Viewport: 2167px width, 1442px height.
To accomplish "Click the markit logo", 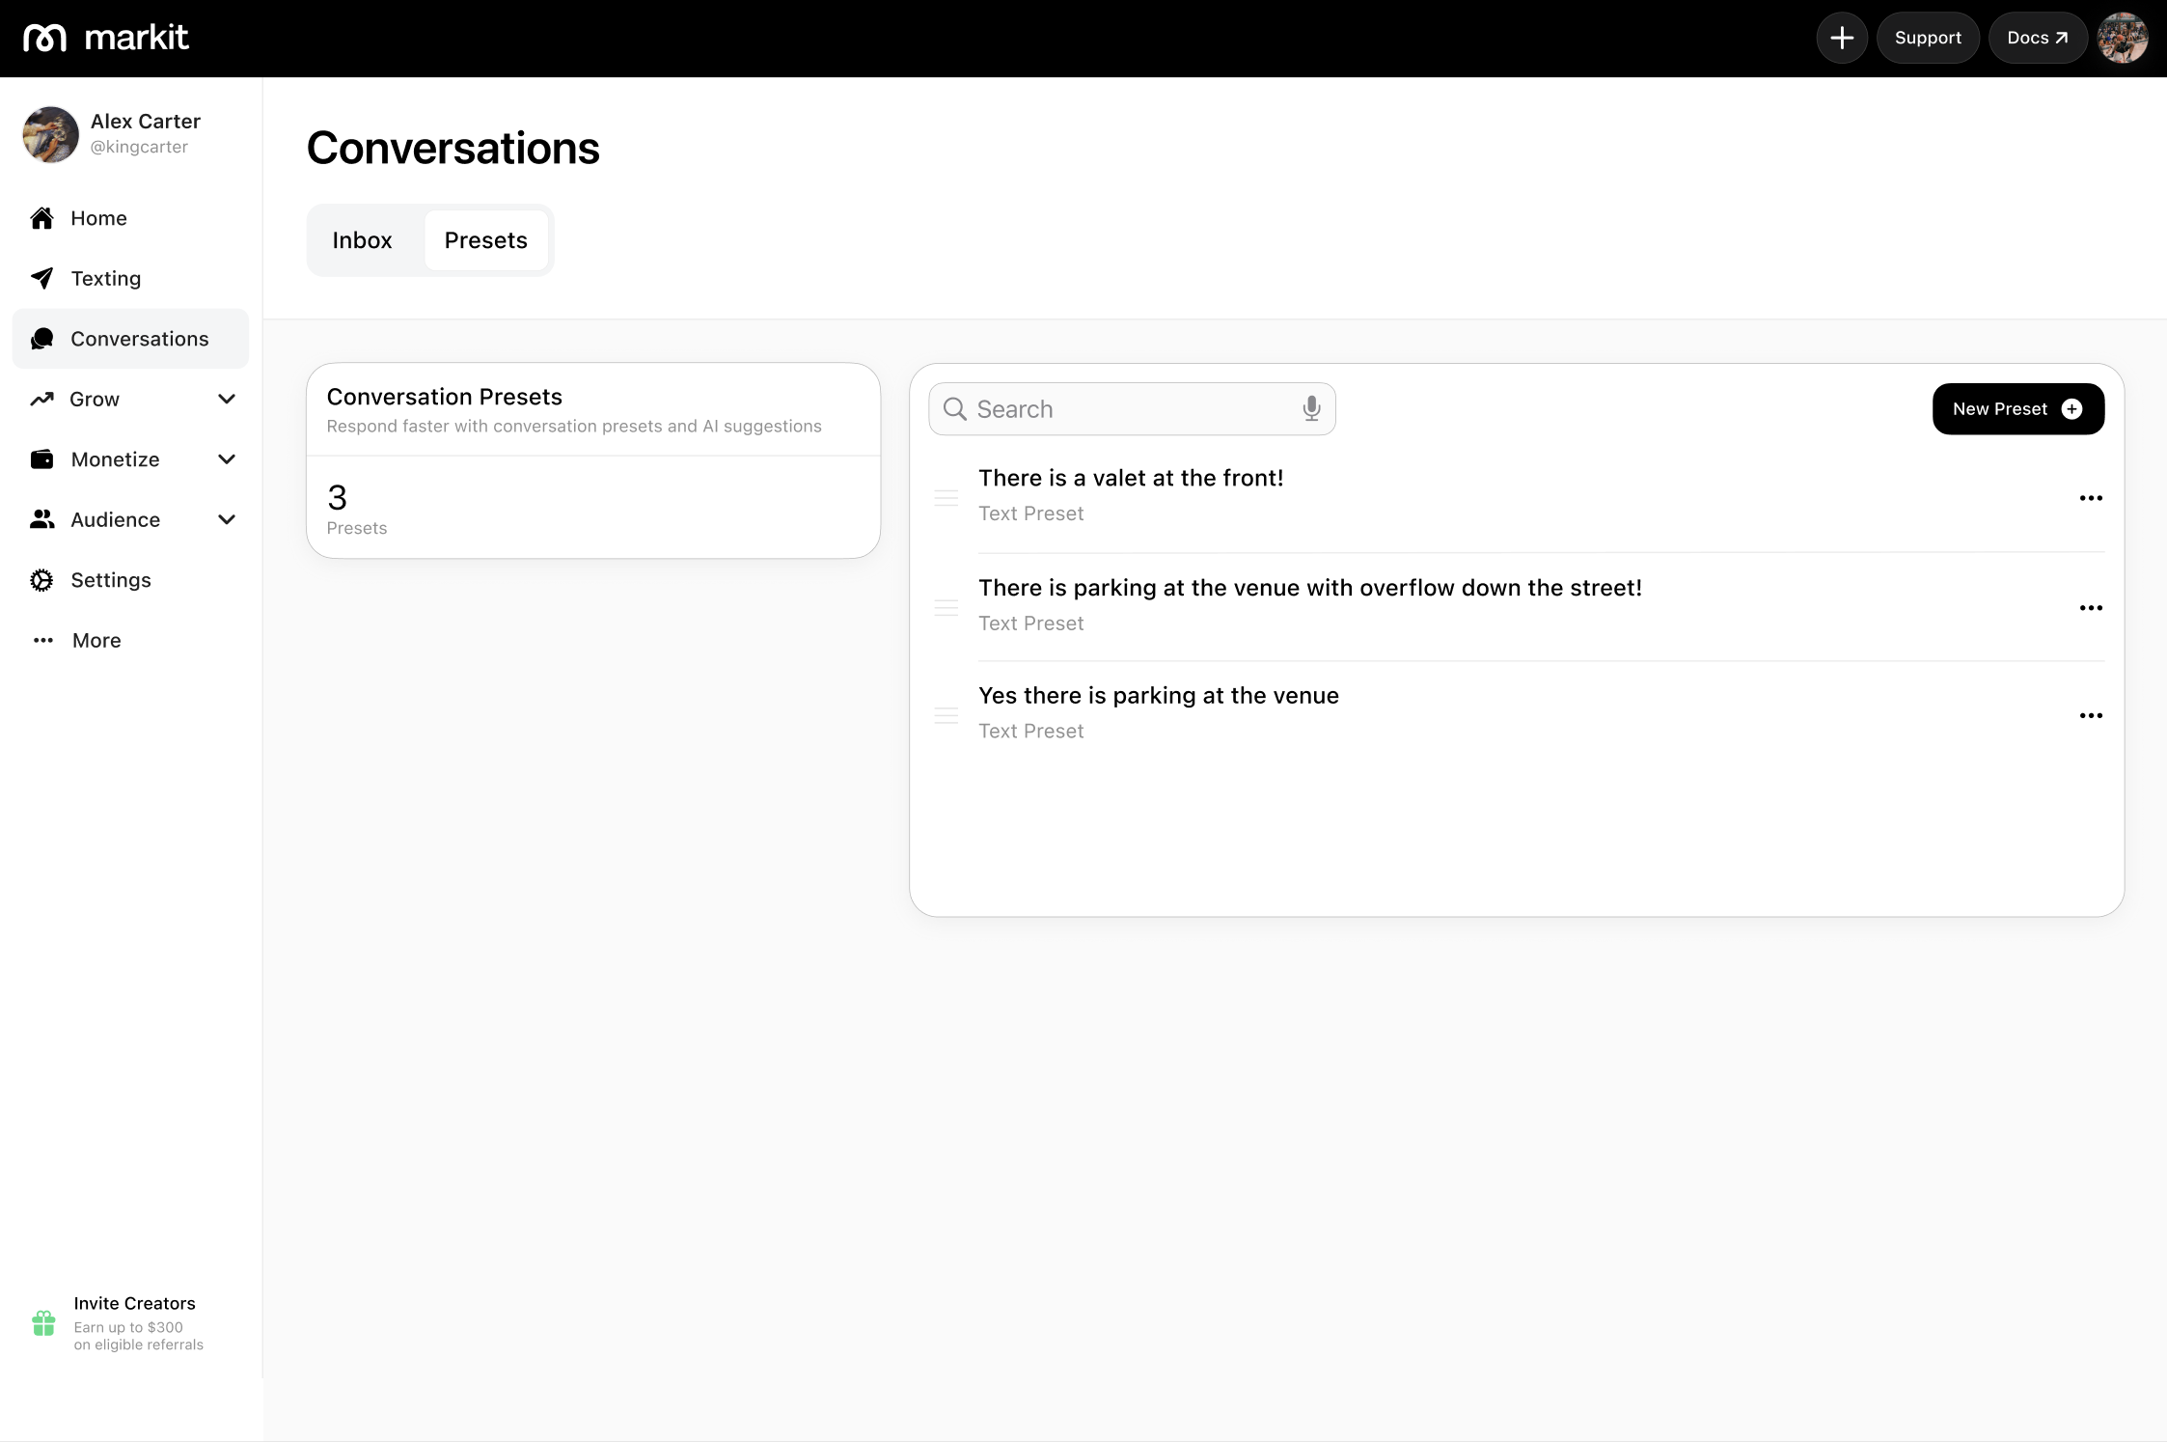I will [106, 38].
